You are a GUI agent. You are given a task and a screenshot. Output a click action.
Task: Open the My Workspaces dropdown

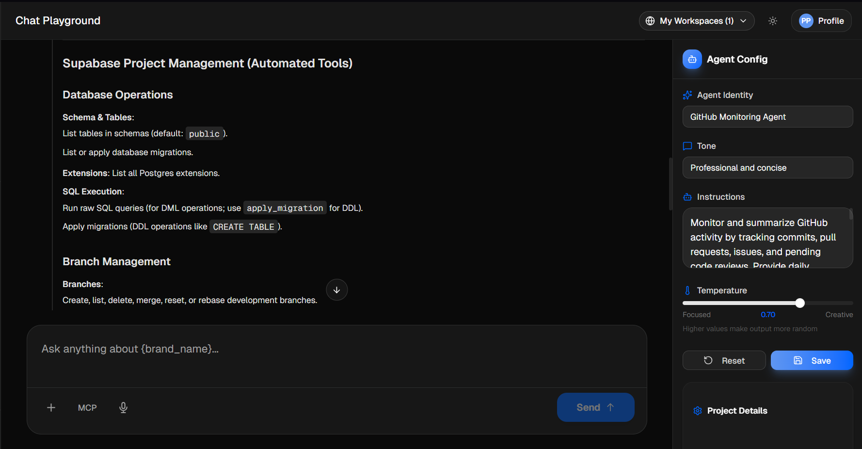click(697, 21)
